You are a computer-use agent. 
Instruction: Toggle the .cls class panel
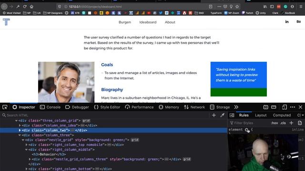pos(283,123)
